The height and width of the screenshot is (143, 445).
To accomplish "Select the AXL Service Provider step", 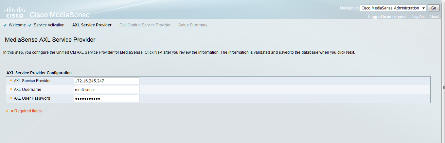I will [92, 25].
